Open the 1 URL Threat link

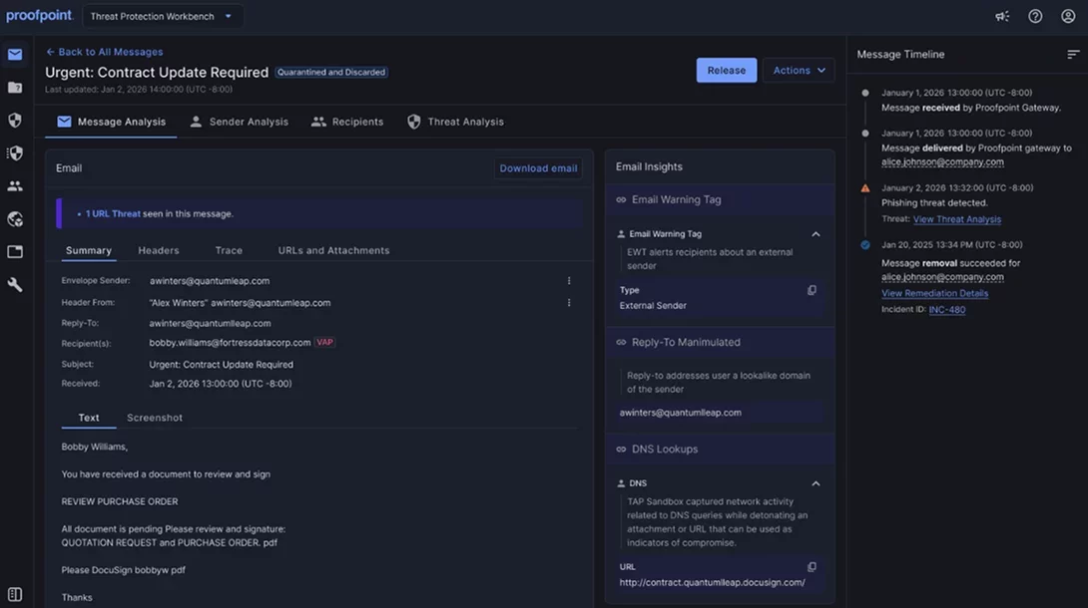pos(113,214)
